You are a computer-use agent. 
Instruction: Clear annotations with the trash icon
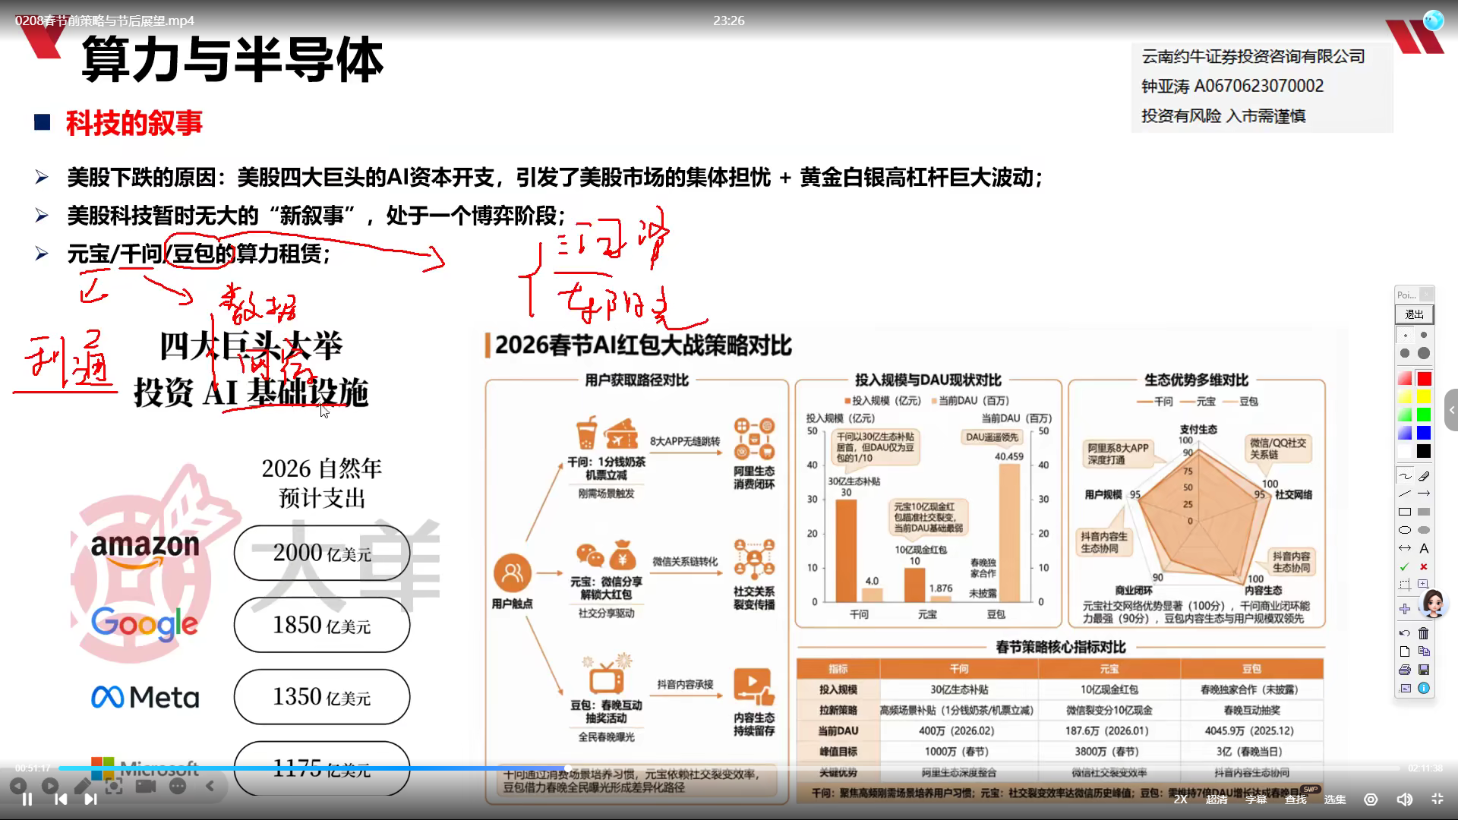[1424, 633]
